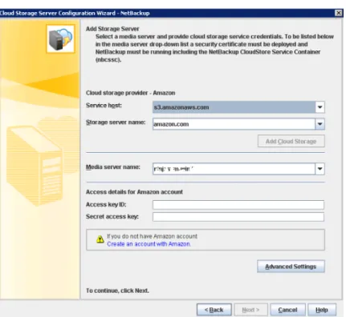Viewport: 346px width, 317px height.
Task: Click 'If you do not have Amazon account' text
Action: 152,236
